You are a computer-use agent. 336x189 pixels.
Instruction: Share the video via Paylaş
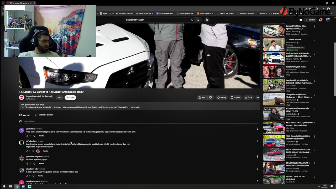tap(221, 97)
